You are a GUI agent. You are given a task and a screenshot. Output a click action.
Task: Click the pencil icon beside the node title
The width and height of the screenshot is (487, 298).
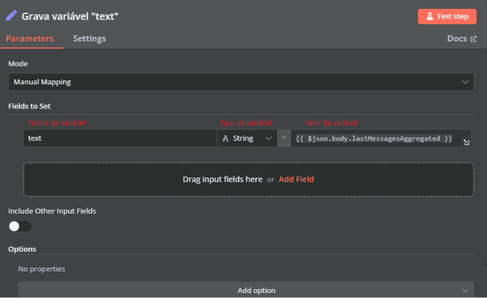12,16
